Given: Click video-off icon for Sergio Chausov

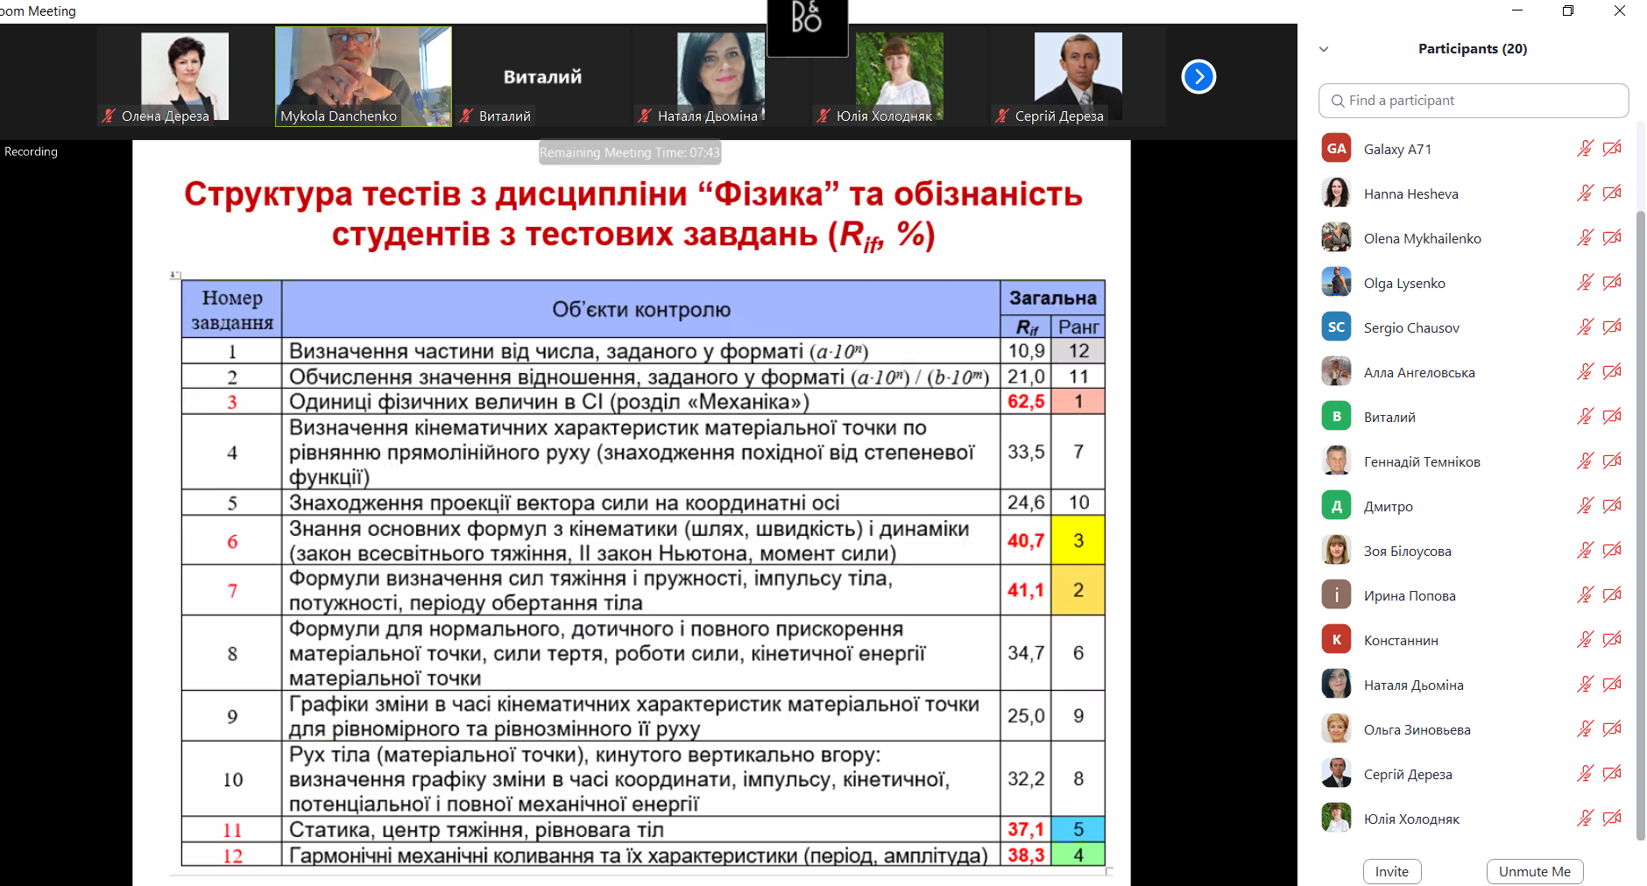Looking at the screenshot, I should [1612, 327].
